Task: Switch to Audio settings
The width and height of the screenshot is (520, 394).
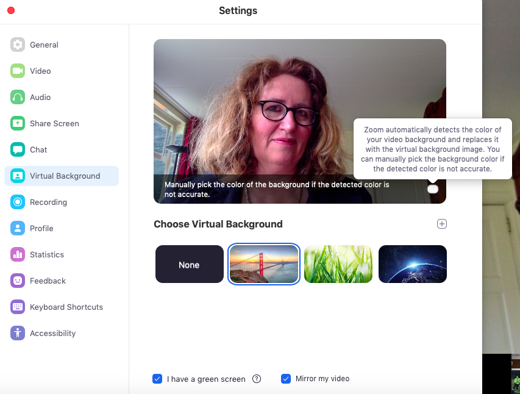Action: [40, 97]
